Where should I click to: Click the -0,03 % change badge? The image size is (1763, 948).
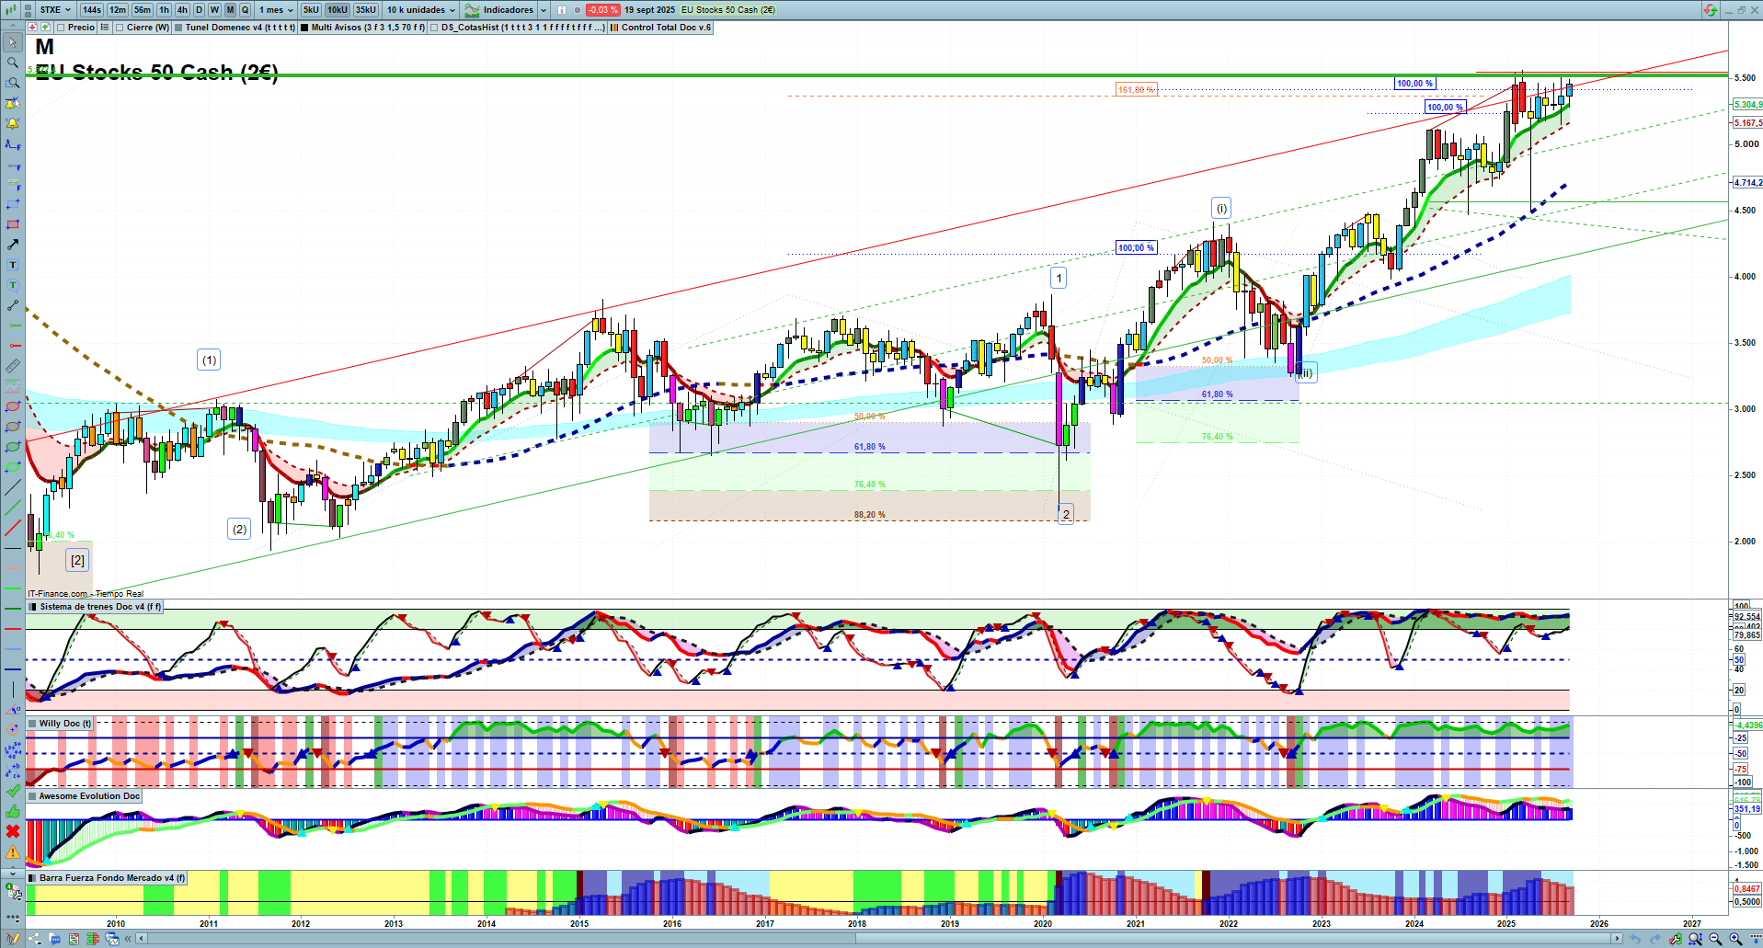click(x=602, y=10)
